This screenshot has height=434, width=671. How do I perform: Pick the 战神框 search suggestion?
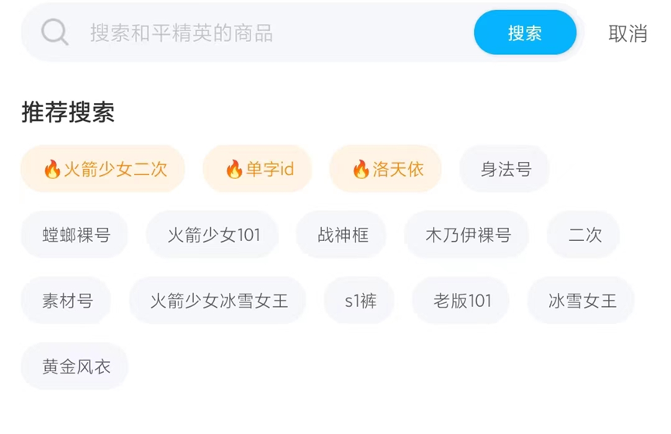[x=342, y=235]
